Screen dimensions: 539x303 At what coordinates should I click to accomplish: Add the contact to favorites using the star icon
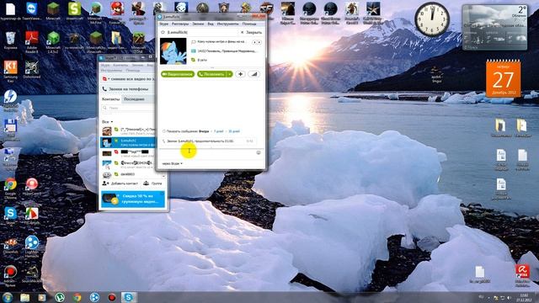(163, 32)
